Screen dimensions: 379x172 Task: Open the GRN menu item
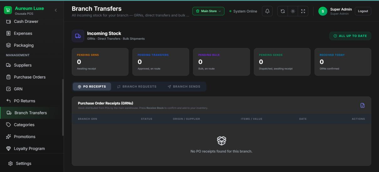[31, 89]
